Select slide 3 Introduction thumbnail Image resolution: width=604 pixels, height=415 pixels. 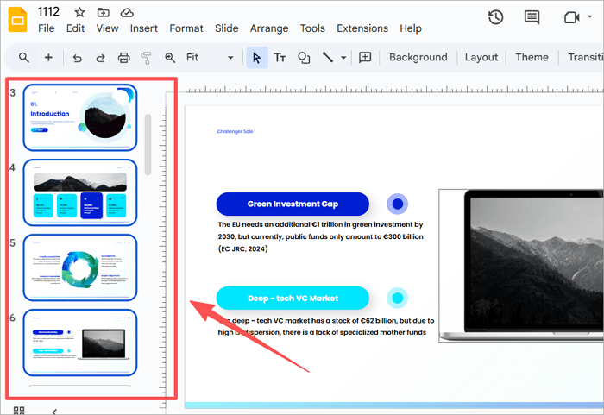pos(79,117)
